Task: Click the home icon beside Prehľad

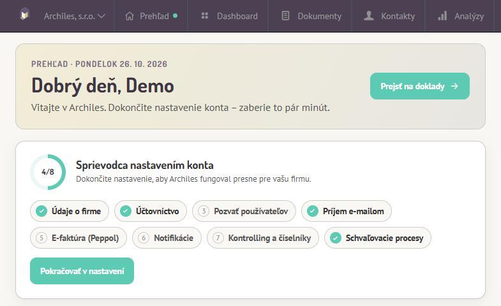Action: click(130, 16)
